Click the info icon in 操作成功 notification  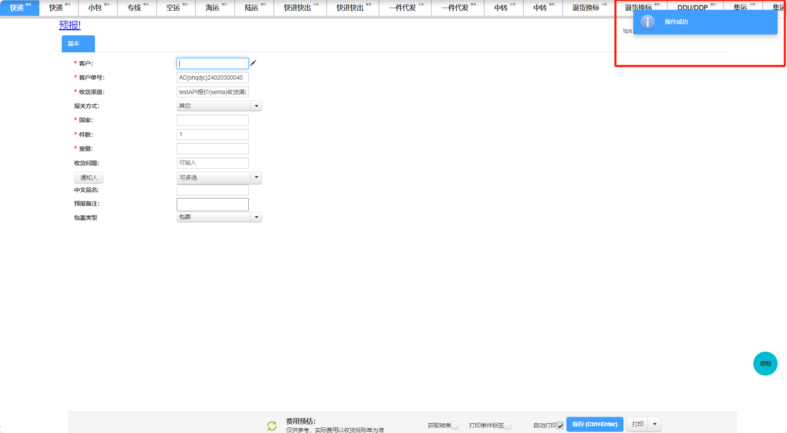(647, 22)
